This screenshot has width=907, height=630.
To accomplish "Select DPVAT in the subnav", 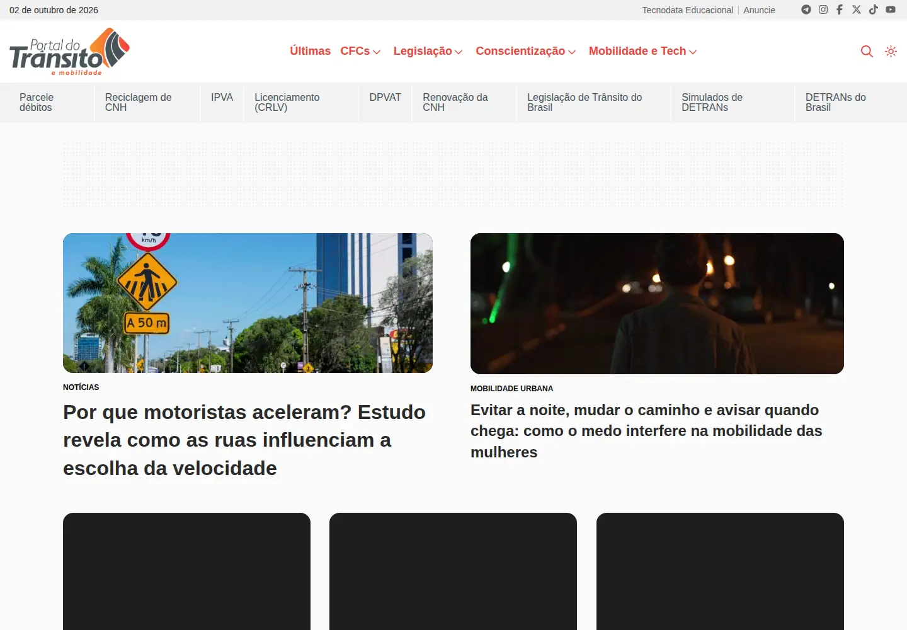I will pos(385,97).
